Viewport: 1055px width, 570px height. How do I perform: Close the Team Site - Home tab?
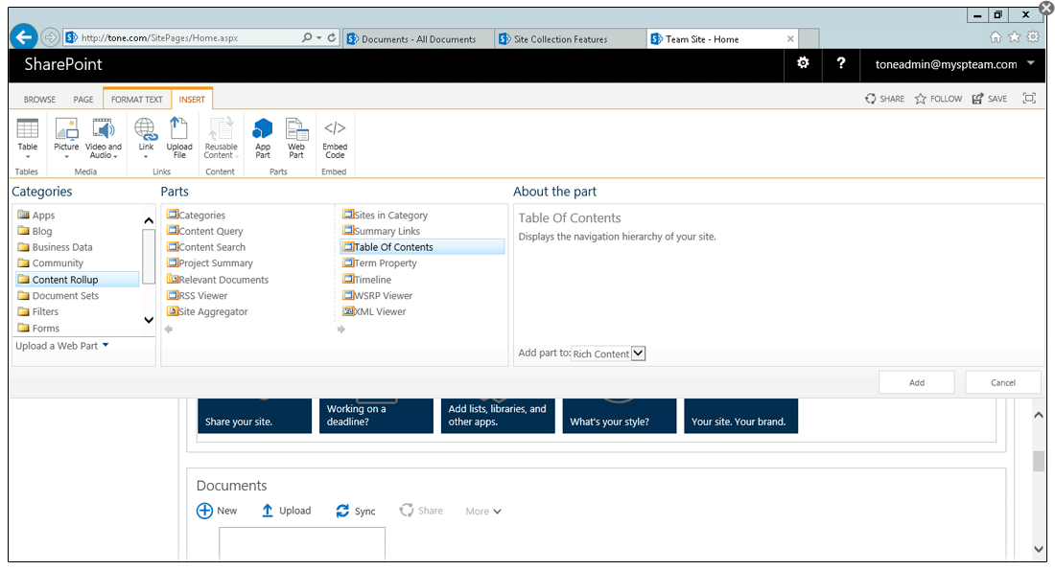790,39
